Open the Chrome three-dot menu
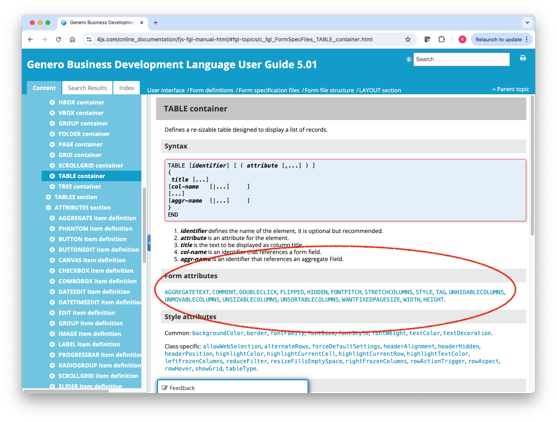Viewport: 557px width, 422px height. point(527,39)
